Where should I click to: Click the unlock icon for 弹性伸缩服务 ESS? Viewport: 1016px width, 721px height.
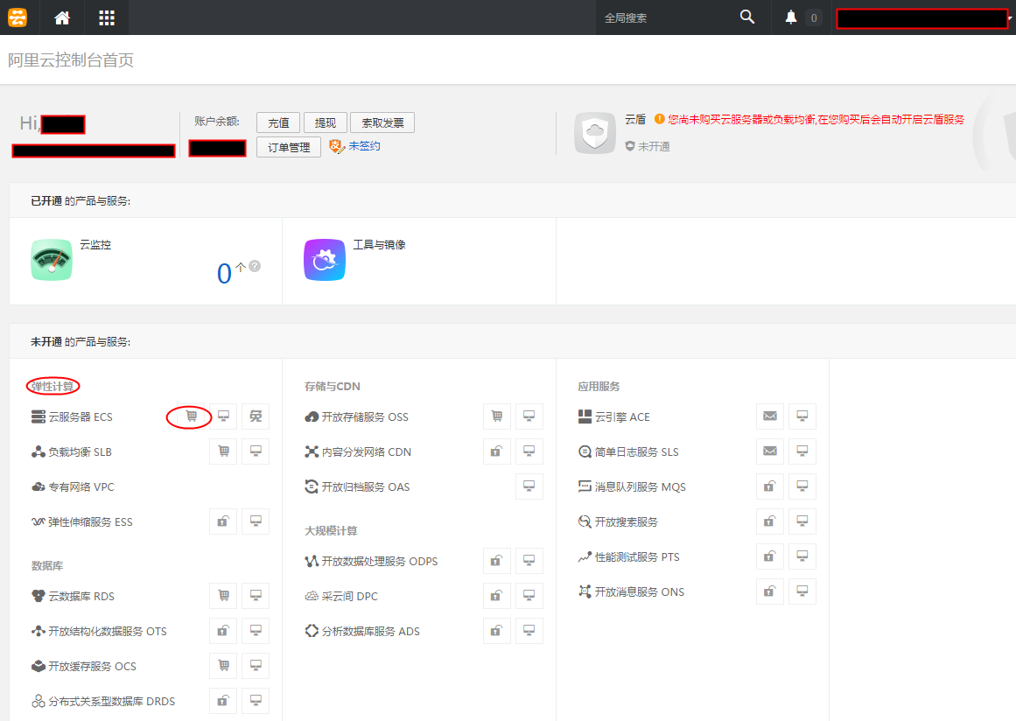click(223, 521)
